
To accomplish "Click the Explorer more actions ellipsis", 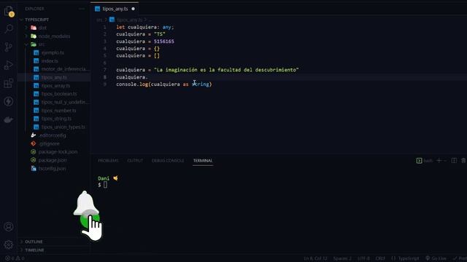I will 82,9.
